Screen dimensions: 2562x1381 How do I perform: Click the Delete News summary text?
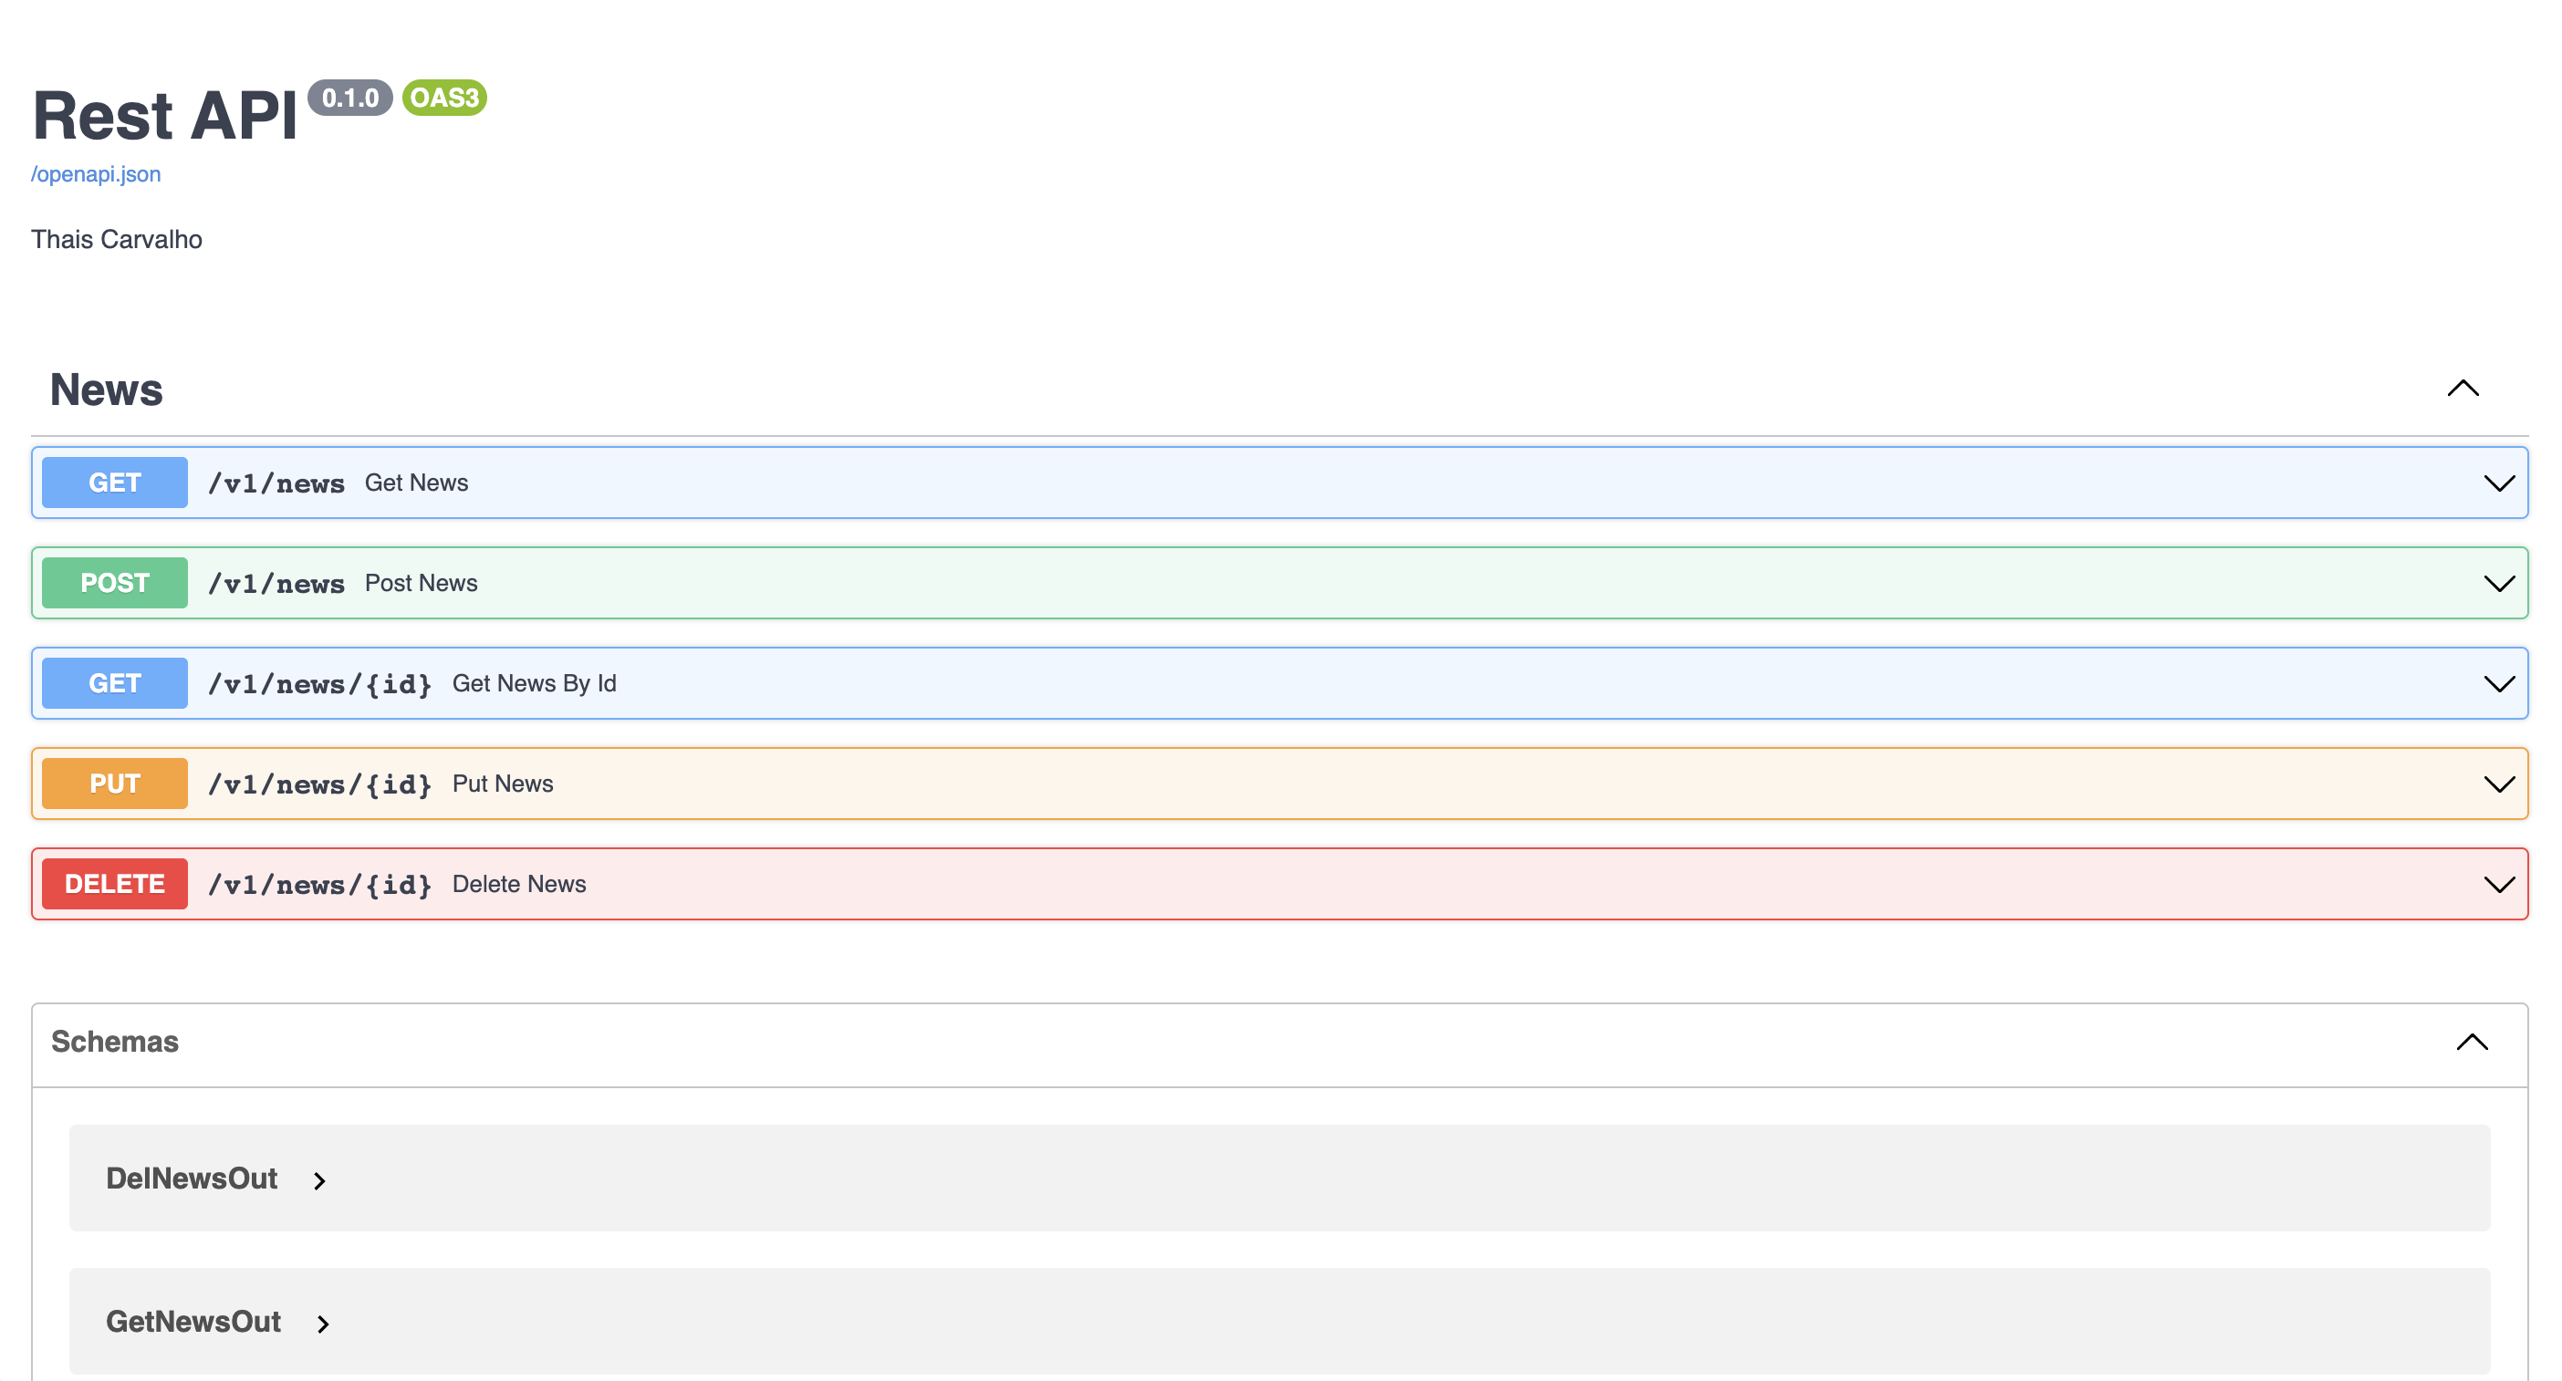coord(519,884)
